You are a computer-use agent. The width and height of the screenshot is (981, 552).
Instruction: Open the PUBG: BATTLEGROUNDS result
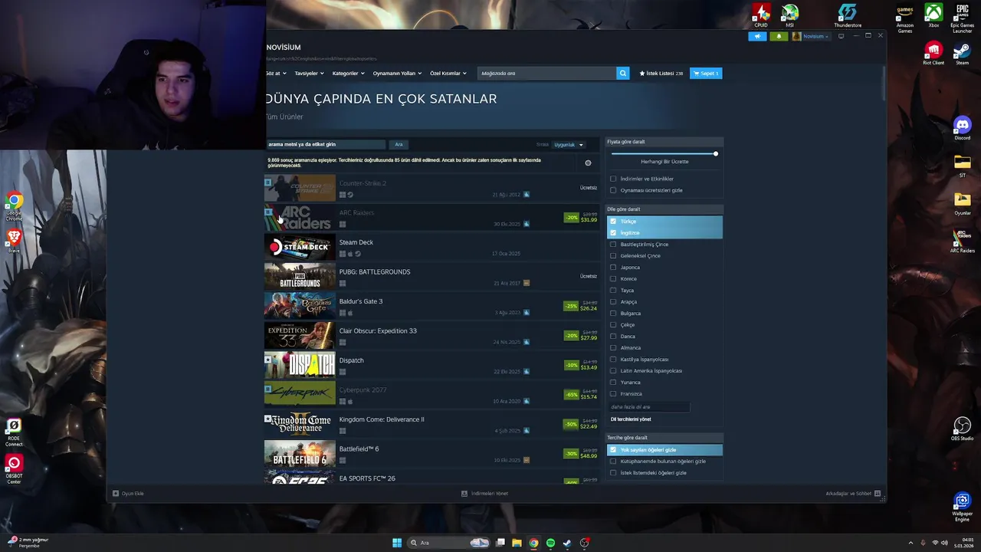click(431, 276)
